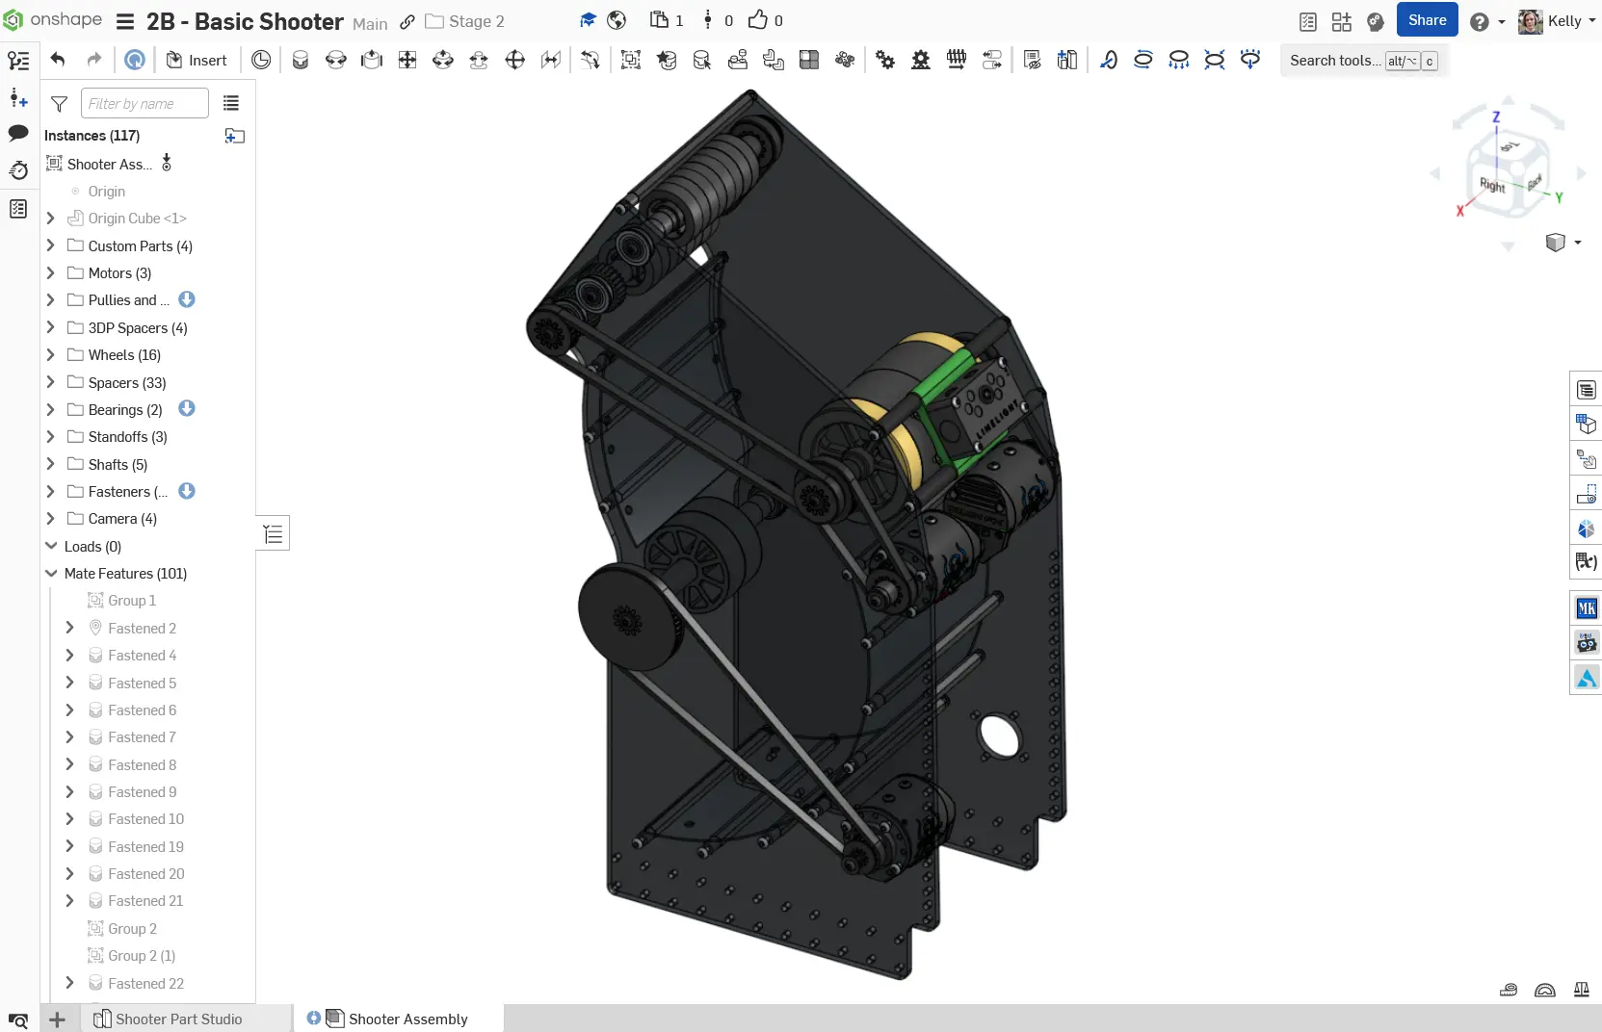
Task: Click the Insert button
Action: pyautogui.click(x=197, y=60)
